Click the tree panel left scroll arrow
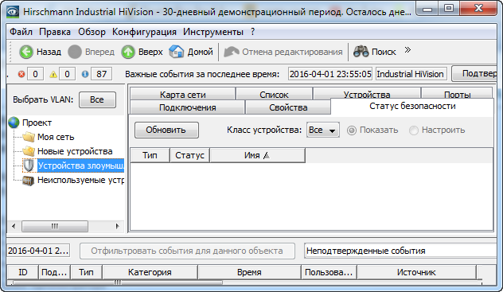The width and height of the screenshot is (503, 292). tap(14, 226)
